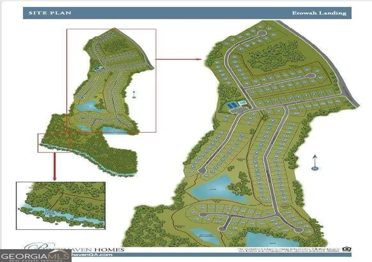This screenshot has height=262, width=372.
Task: Click the large north arrow compass
Action: (x=314, y=162)
